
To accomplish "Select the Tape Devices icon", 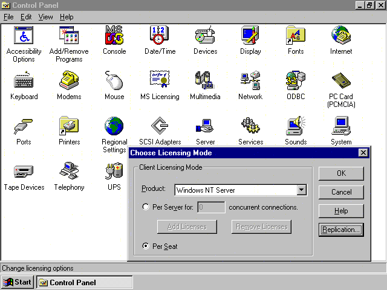I will tap(24, 172).
